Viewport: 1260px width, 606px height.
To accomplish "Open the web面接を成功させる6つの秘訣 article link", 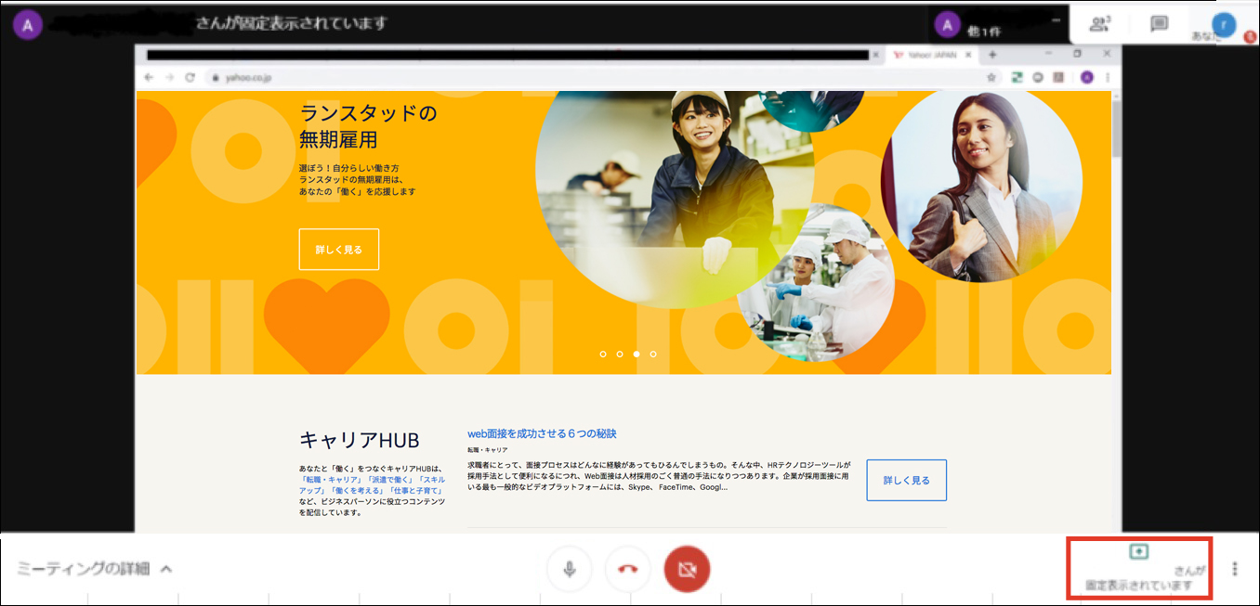I will click(x=542, y=433).
